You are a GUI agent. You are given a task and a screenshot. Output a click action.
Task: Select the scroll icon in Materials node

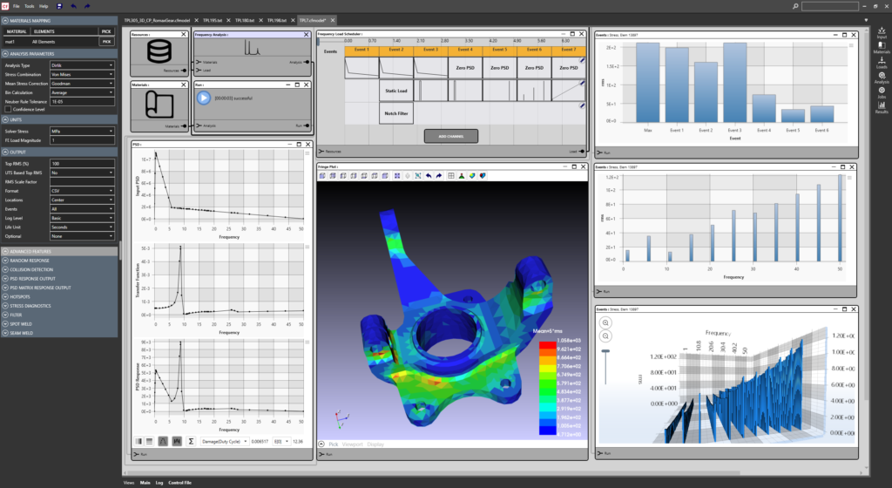pos(159,104)
